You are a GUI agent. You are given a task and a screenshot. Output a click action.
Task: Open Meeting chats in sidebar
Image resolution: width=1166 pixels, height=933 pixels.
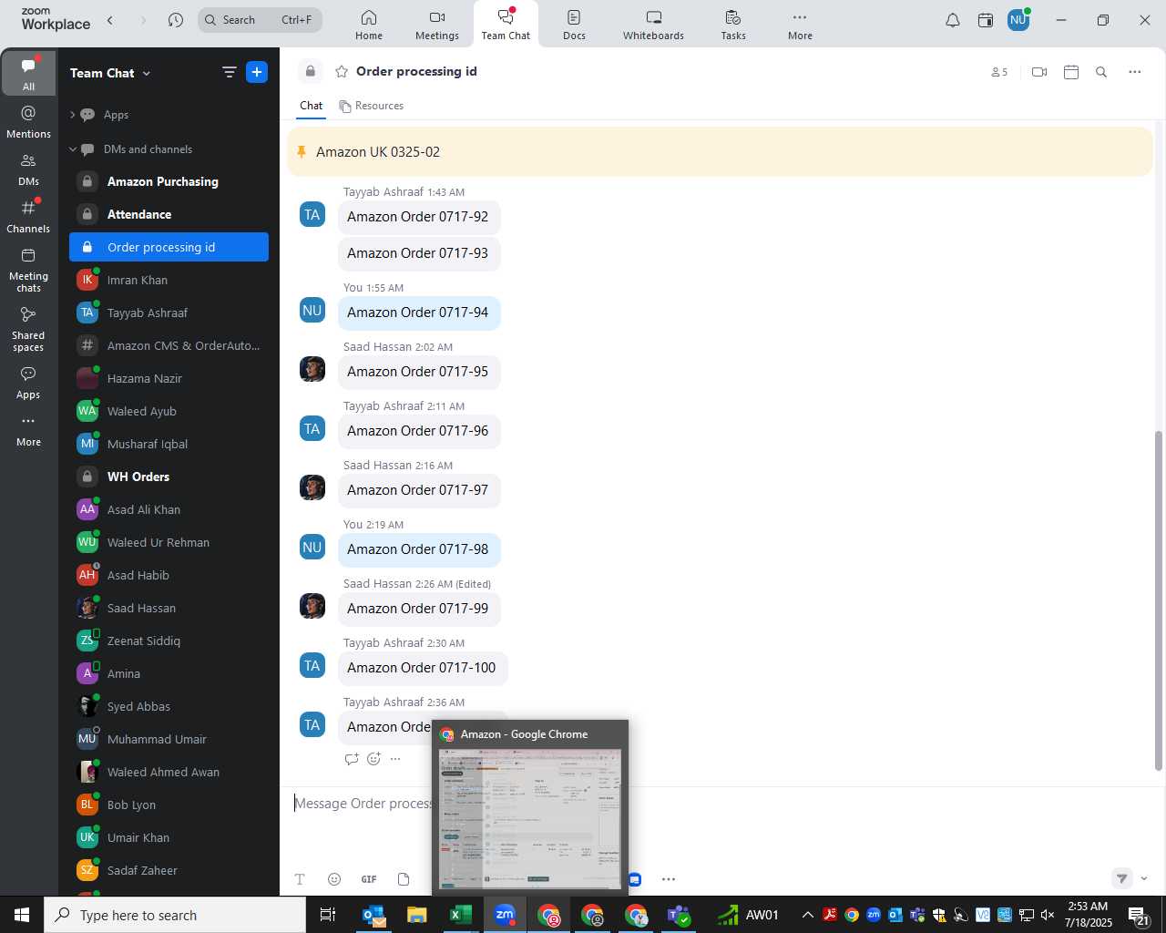[x=28, y=270]
